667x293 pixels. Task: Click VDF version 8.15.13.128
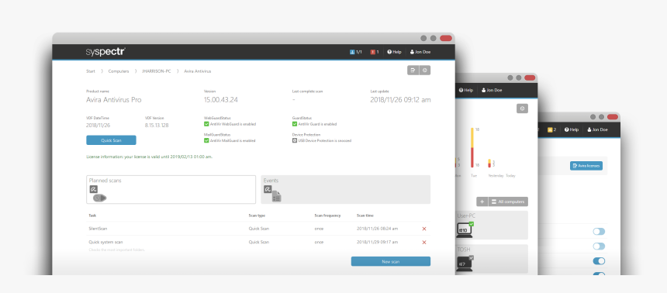coord(157,126)
